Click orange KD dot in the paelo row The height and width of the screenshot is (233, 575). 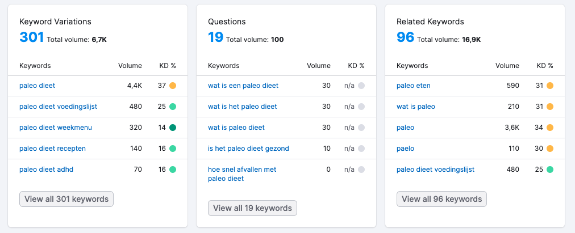coord(549,149)
